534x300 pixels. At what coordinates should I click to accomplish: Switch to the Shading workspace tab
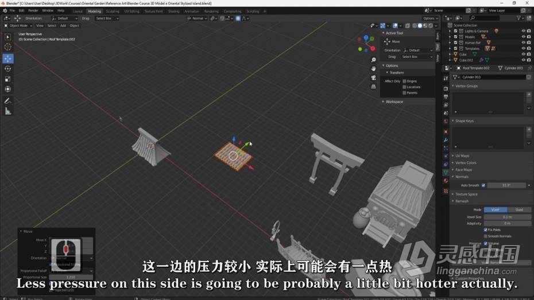173,11
